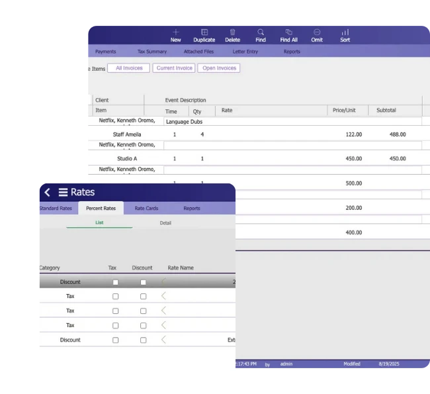The width and height of the screenshot is (430, 394).
Task: Select the Staff Ameila item row
Action: [259, 134]
